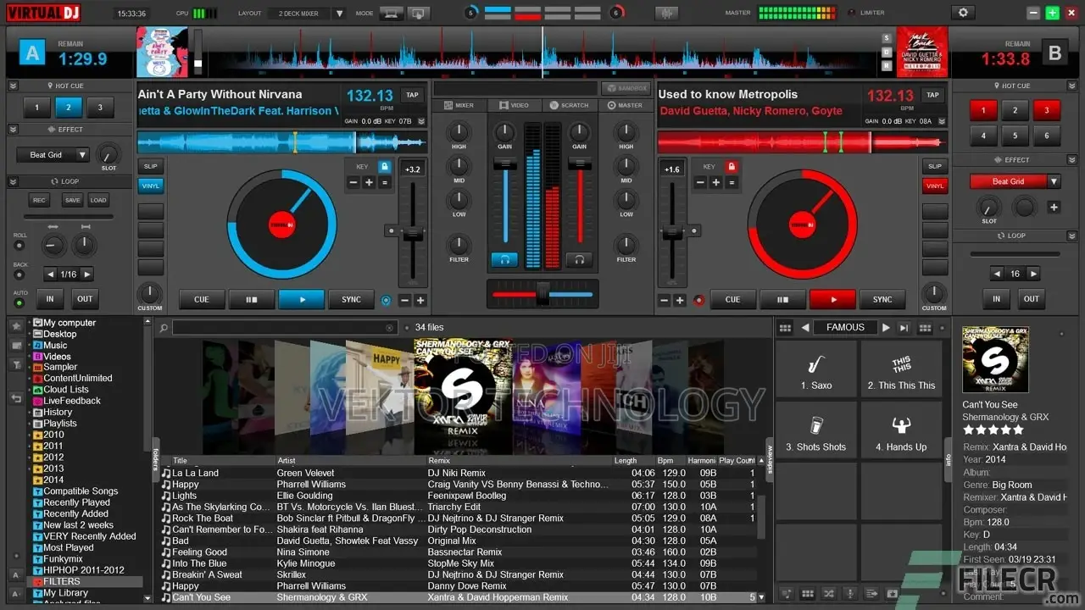Click deck B SYNC button
The width and height of the screenshot is (1085, 610).
(882, 299)
